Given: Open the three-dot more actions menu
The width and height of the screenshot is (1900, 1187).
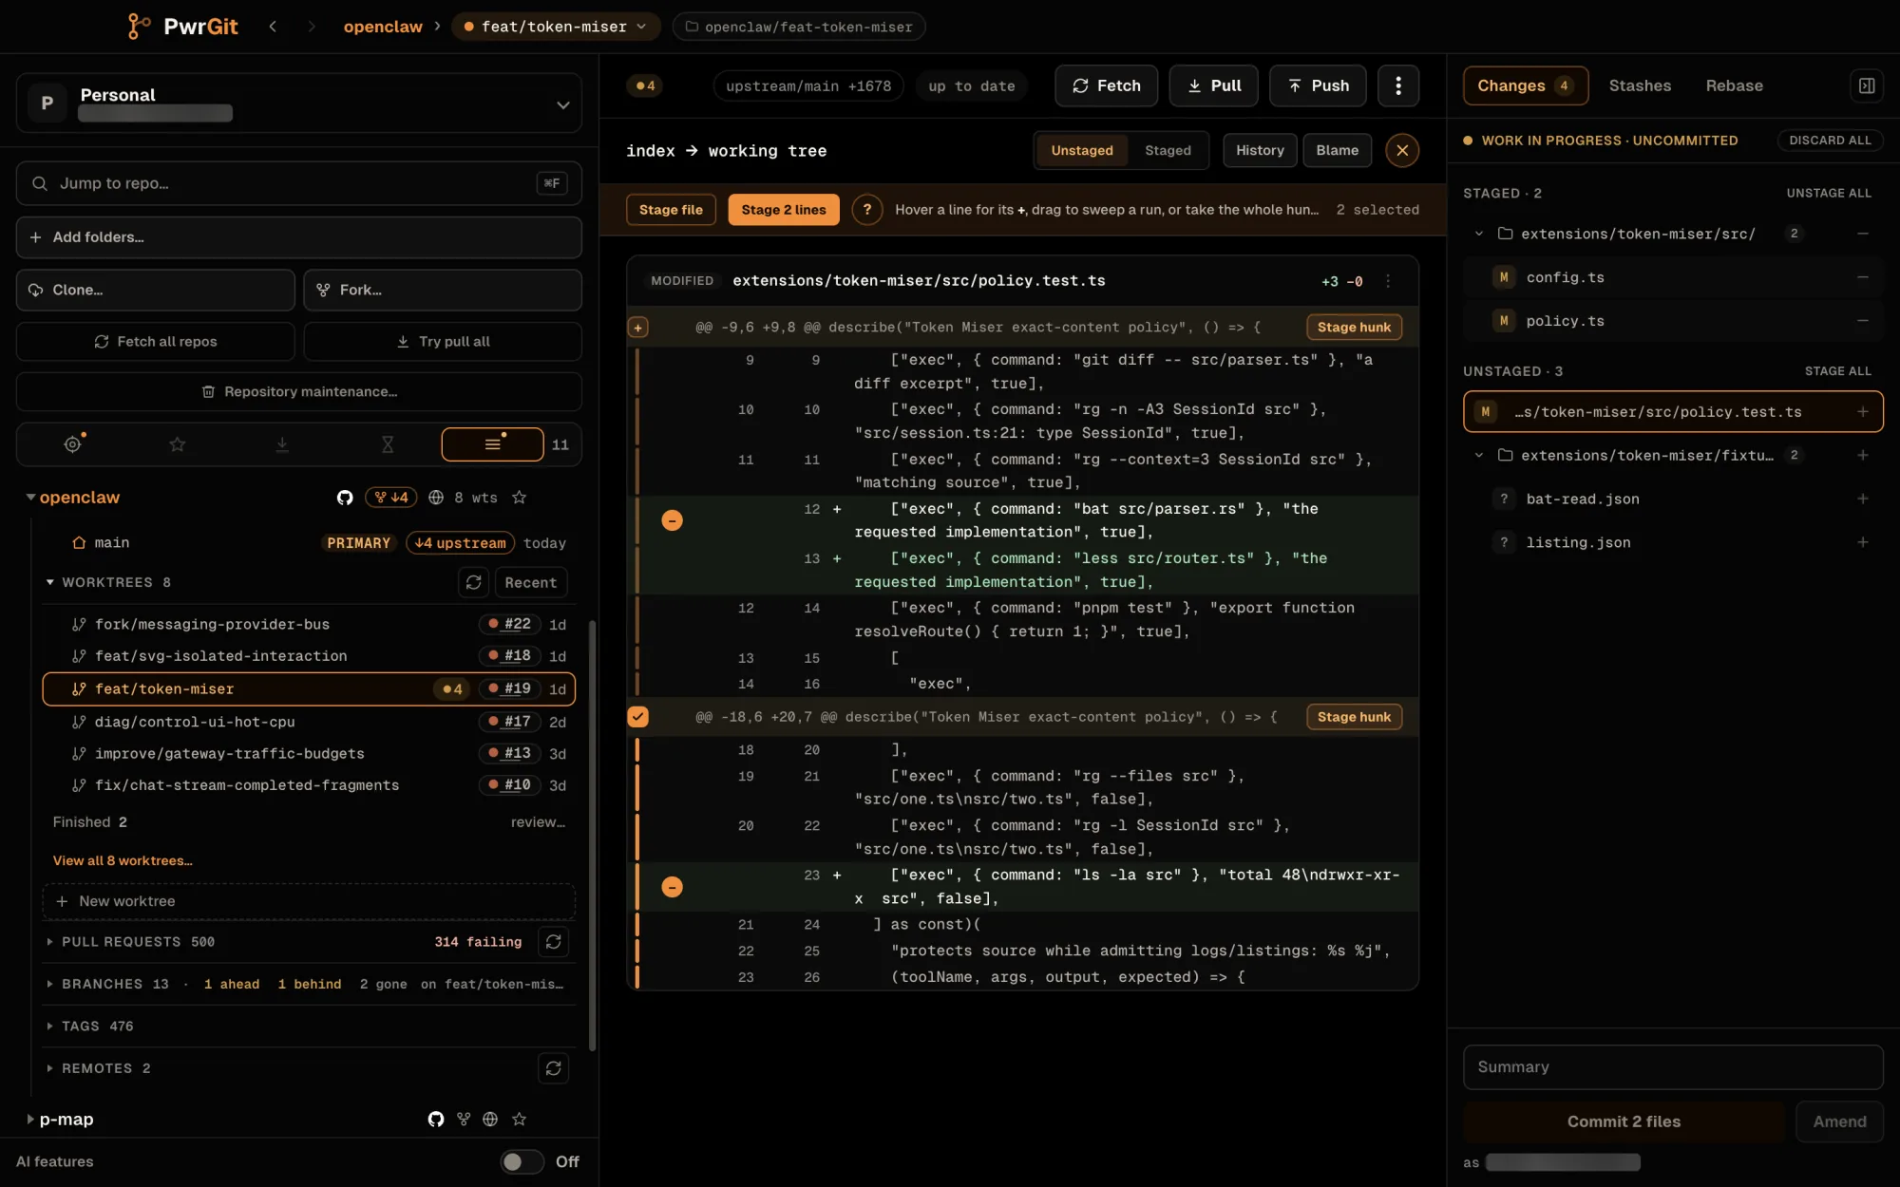Looking at the screenshot, I should (1397, 85).
